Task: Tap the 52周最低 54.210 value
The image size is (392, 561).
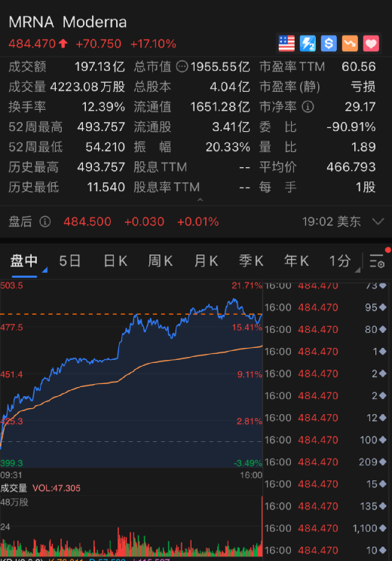Action: pos(106,147)
